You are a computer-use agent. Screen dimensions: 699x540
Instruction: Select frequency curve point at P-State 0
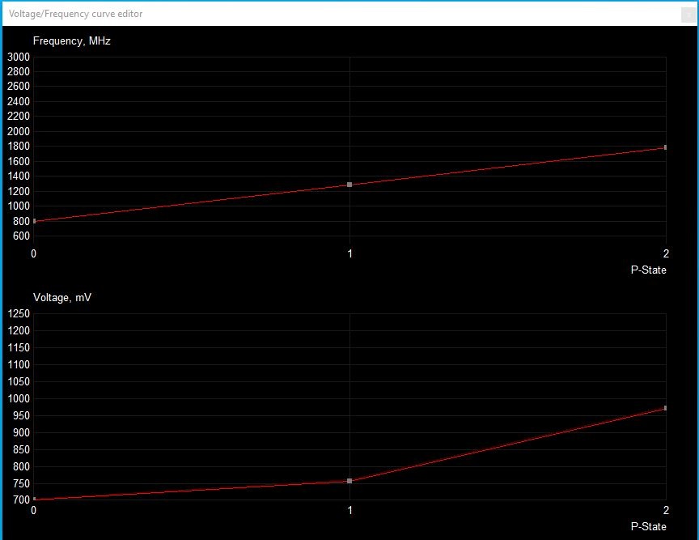34,221
